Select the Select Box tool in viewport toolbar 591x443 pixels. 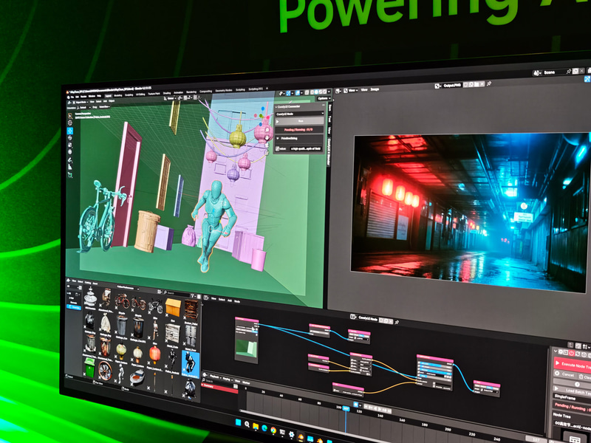69,116
